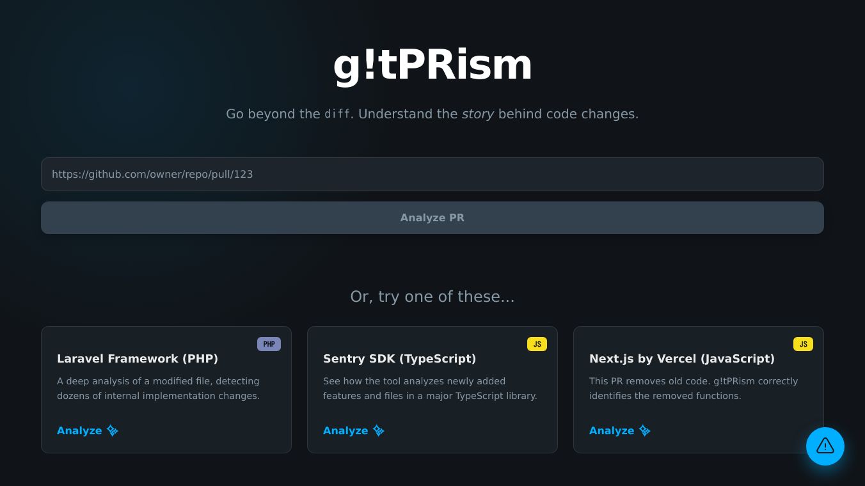Viewport: 865px width, 486px height.
Task: Click the JS badge on the Next.js card
Action: [x=803, y=344]
